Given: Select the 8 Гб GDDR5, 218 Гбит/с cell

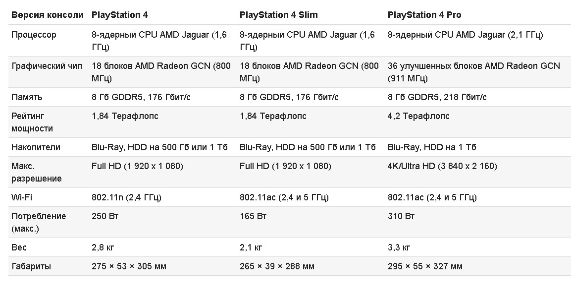Looking at the screenshot, I should coord(437,97).
